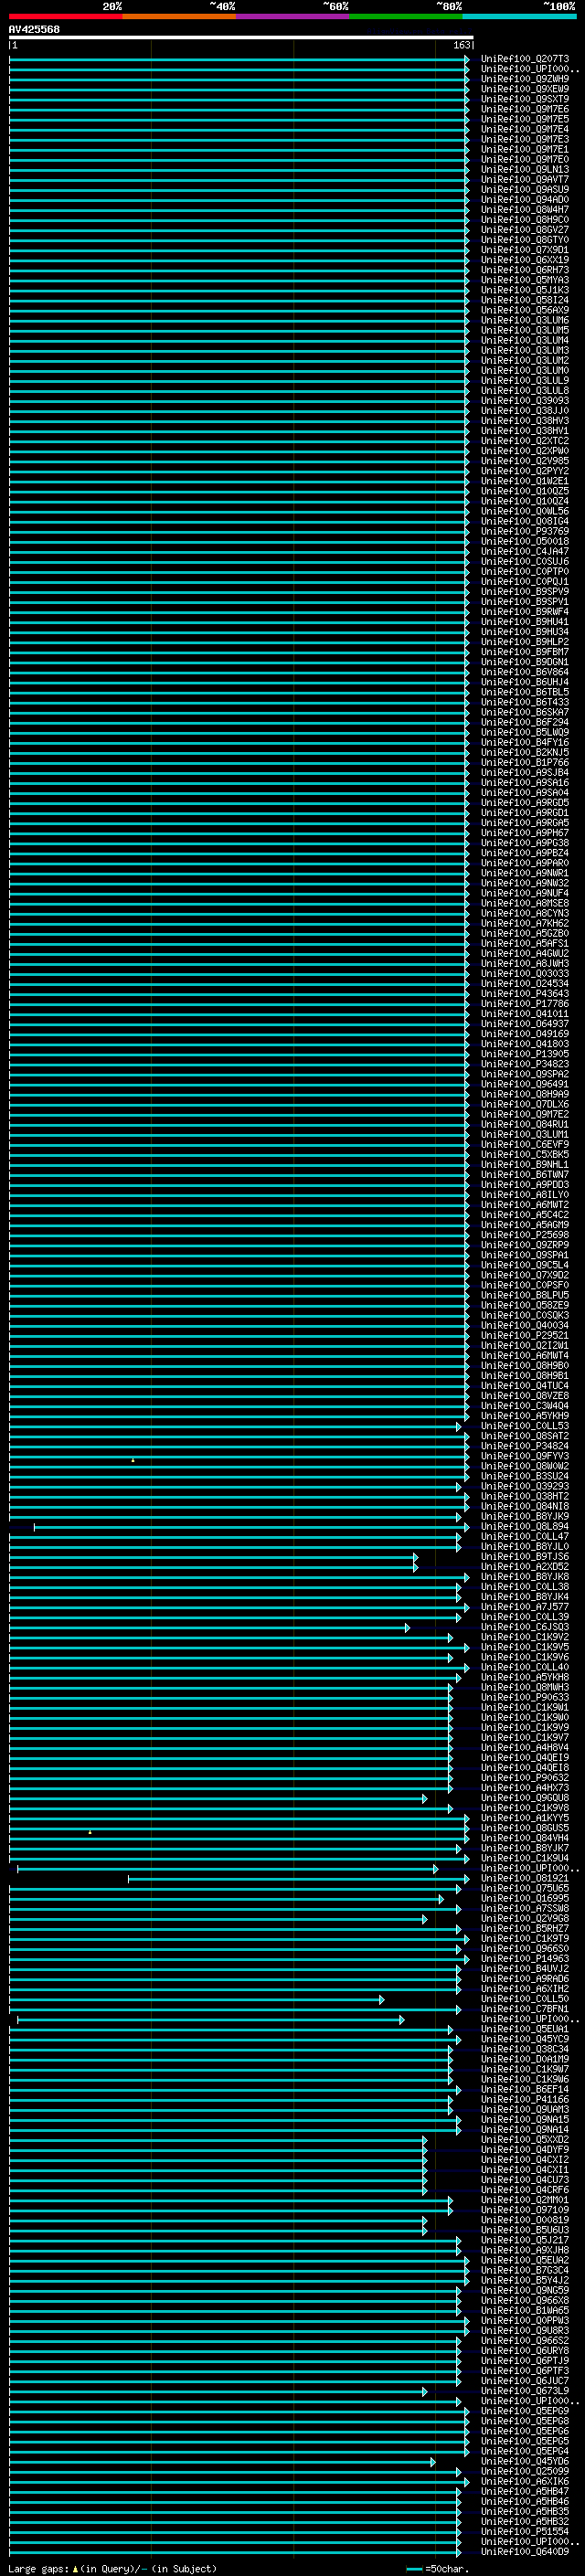Select the UniRef100_P90632 label

tap(525, 1778)
